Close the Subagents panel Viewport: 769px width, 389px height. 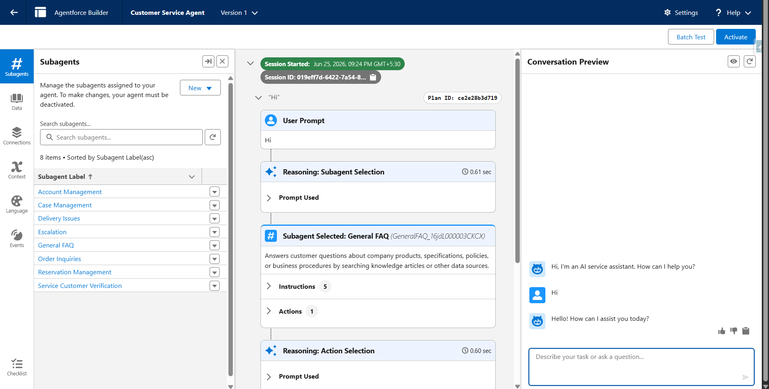coord(222,61)
